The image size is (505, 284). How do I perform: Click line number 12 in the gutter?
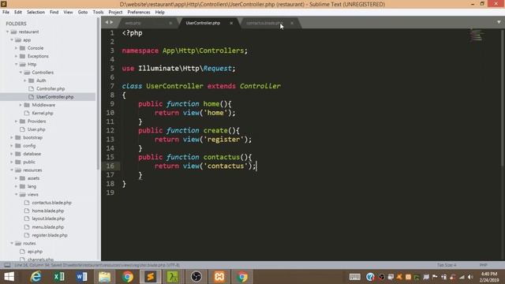click(110, 130)
